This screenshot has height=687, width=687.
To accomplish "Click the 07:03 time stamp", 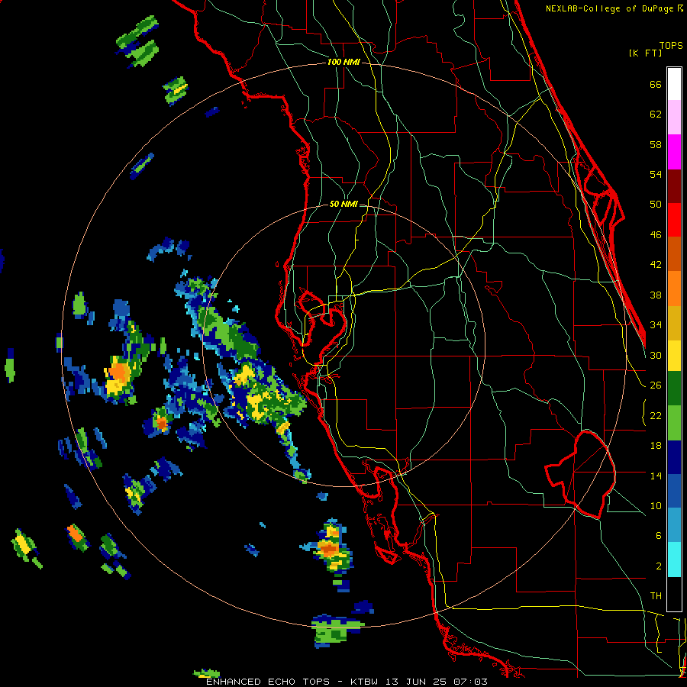I will [x=469, y=682].
